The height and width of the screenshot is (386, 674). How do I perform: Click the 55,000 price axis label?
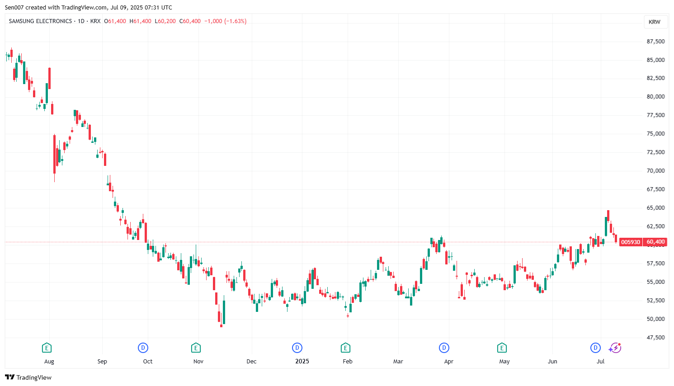[655, 282]
